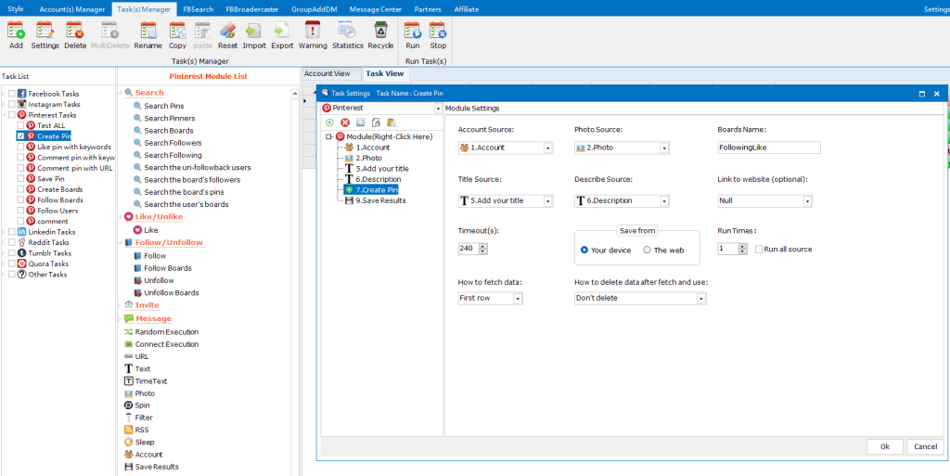Click the Boards Name text field
950x476 pixels.
[x=768, y=148]
